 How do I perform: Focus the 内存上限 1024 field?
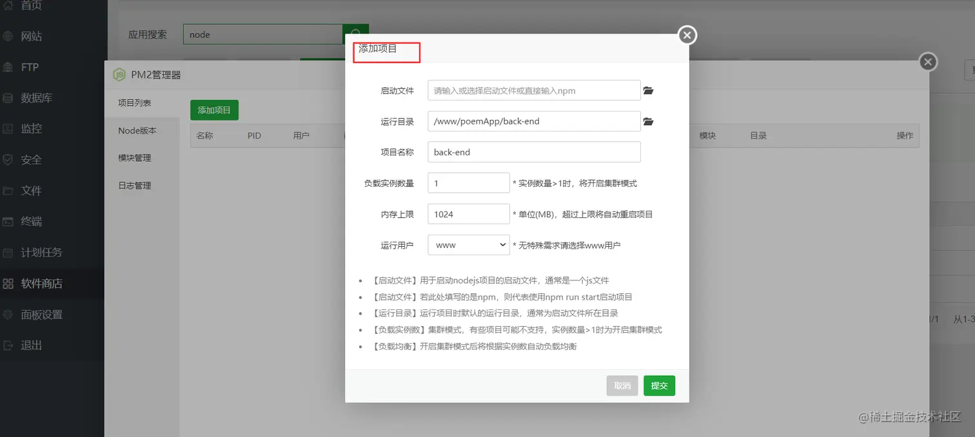[469, 214]
